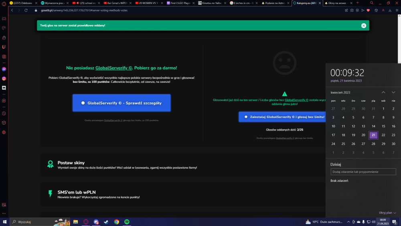Screen dimensions: 401x226
Task: Click the browser address bar URL
Action: pos(84,10)
